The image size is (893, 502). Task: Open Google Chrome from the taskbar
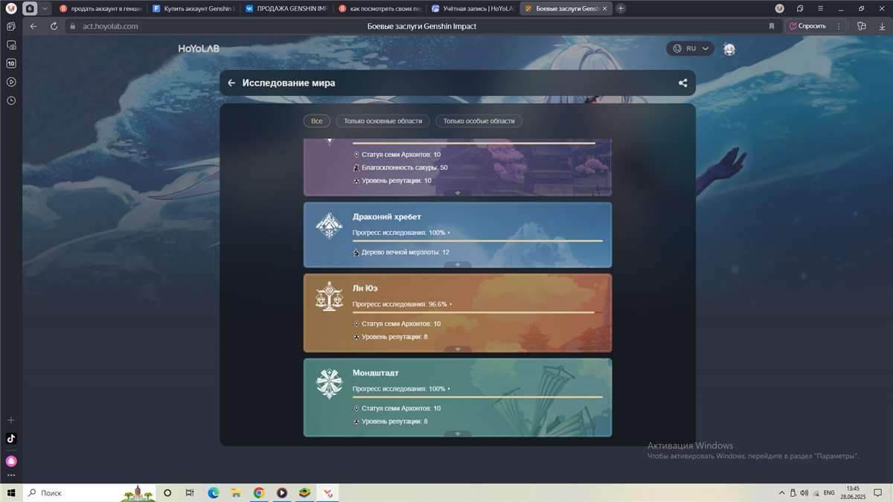(x=259, y=493)
